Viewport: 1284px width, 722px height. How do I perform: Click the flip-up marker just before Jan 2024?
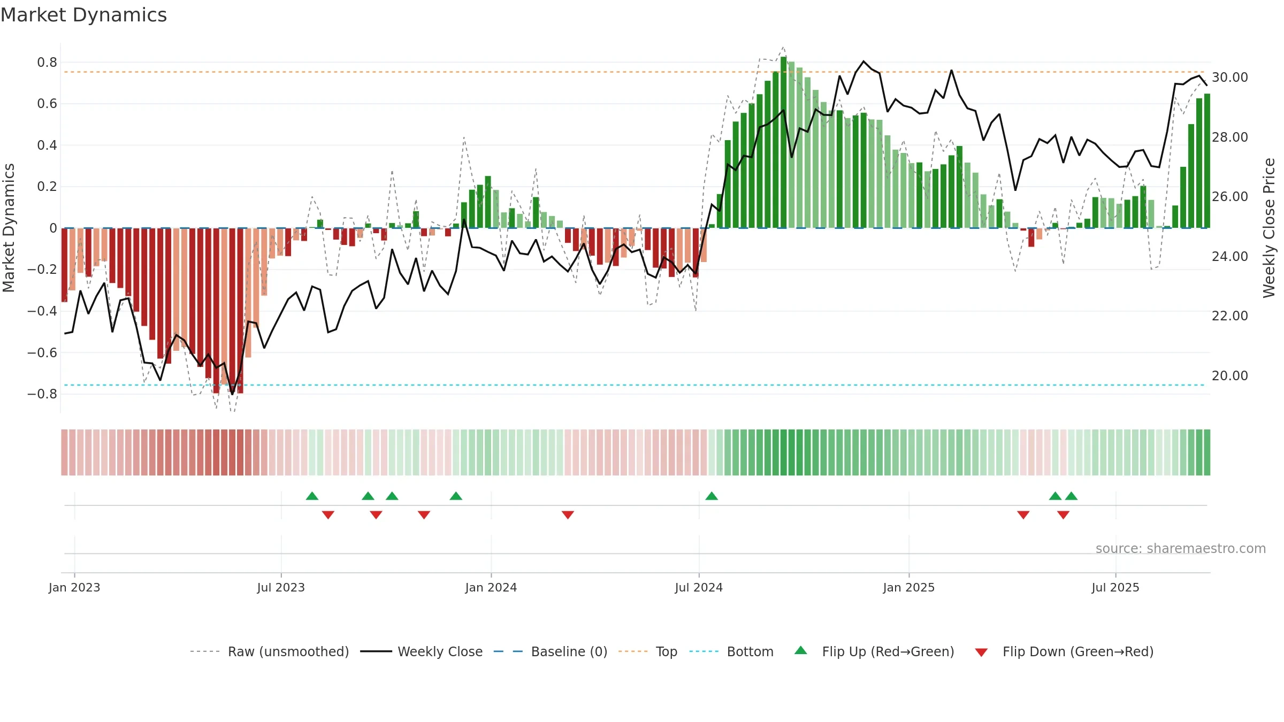tap(456, 496)
